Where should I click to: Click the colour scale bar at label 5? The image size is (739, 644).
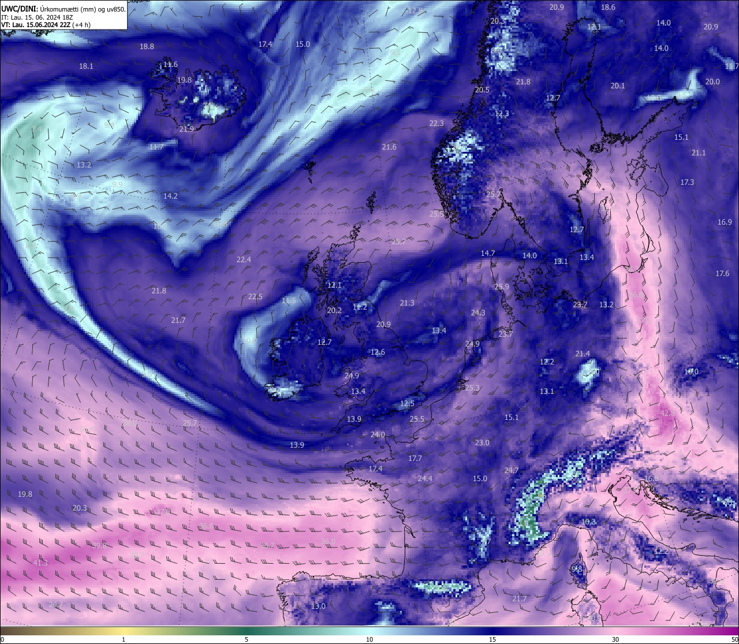click(247, 631)
